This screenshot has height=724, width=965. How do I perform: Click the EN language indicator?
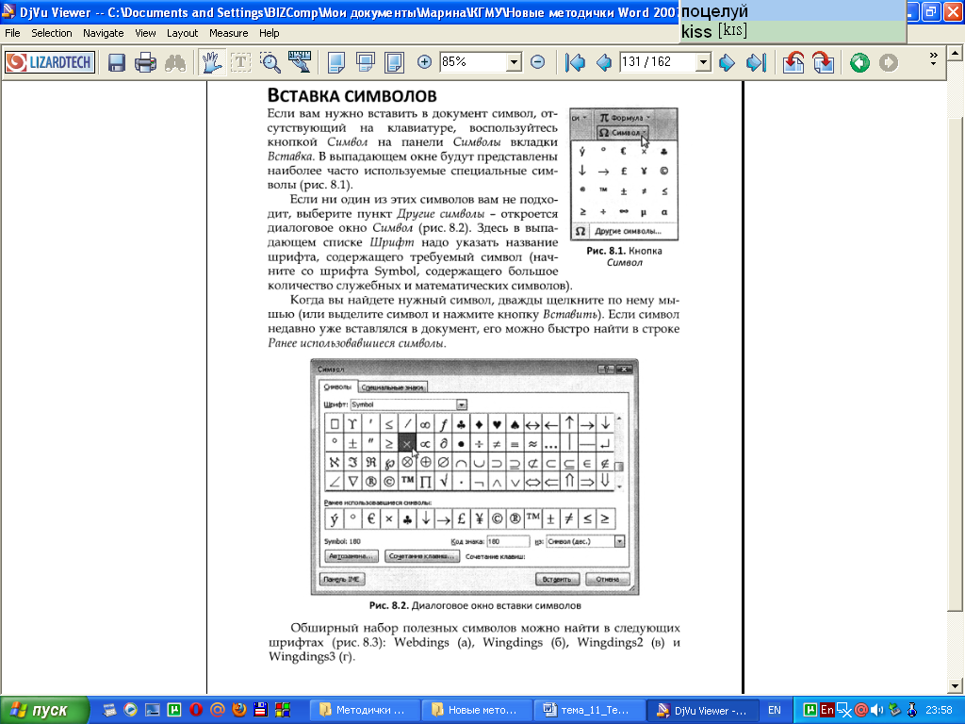(775, 710)
